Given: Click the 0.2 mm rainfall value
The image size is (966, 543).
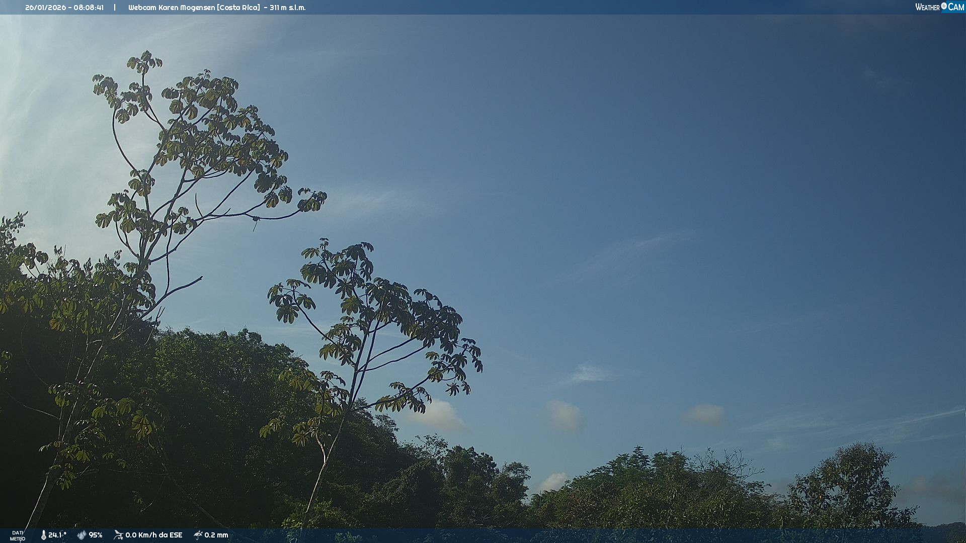Looking at the screenshot, I should click(x=216, y=535).
